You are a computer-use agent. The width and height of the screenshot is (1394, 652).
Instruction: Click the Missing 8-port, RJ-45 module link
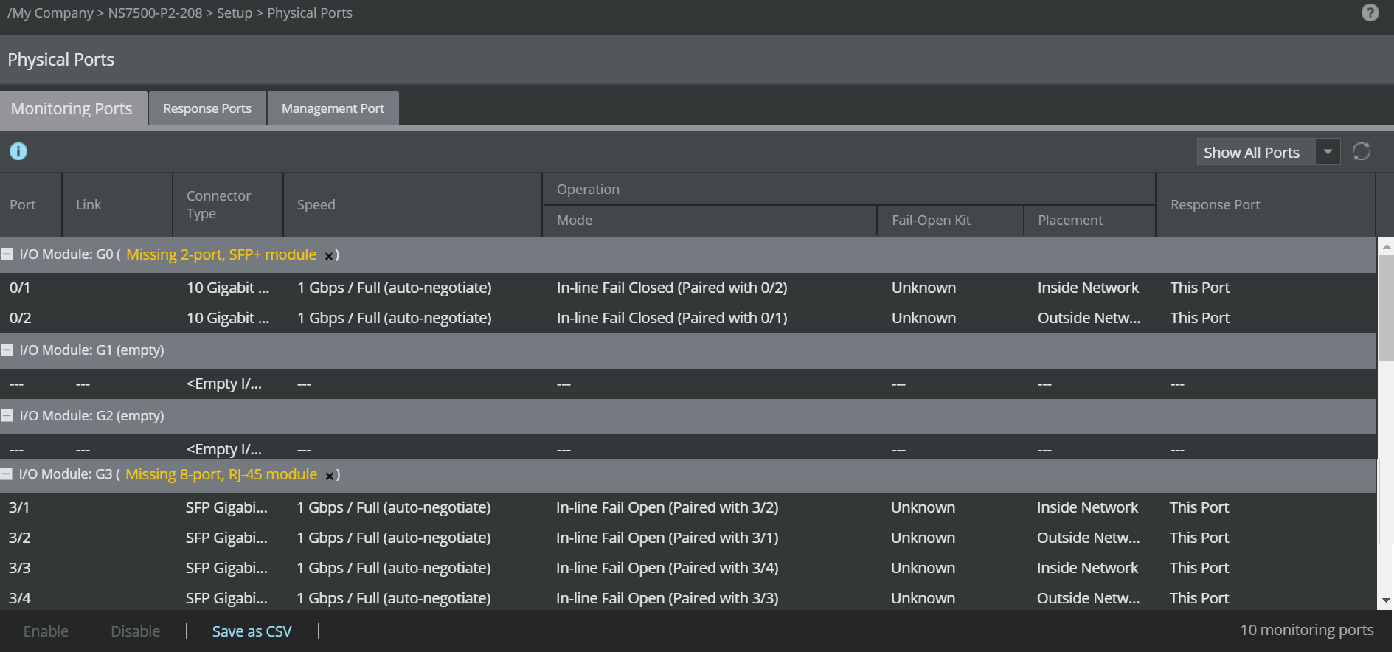pyautogui.click(x=221, y=474)
